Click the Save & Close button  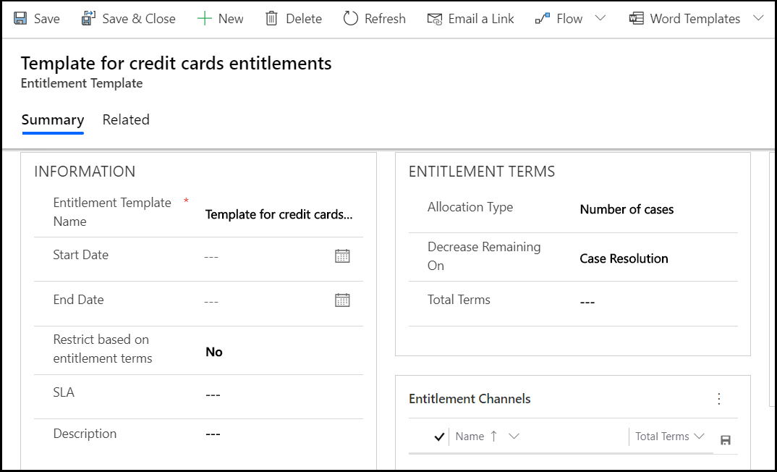click(128, 18)
